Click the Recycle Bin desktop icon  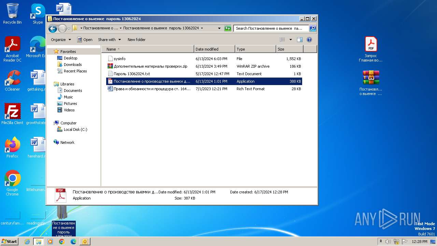tap(12, 14)
